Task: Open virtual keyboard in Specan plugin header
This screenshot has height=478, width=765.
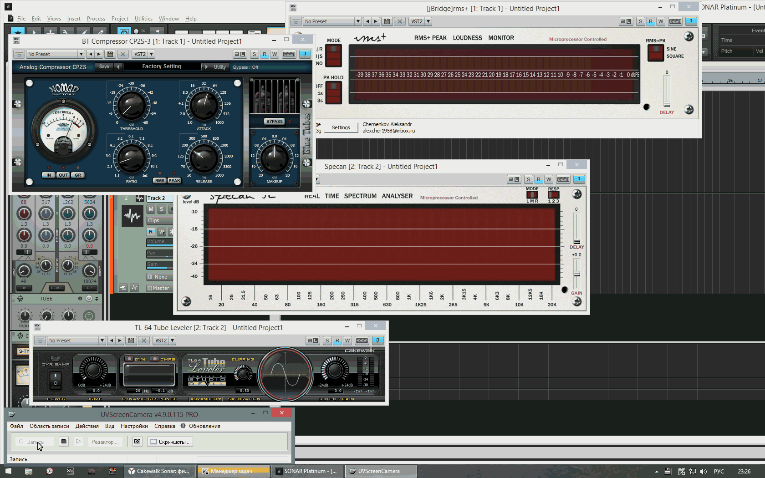Action: click(x=563, y=179)
